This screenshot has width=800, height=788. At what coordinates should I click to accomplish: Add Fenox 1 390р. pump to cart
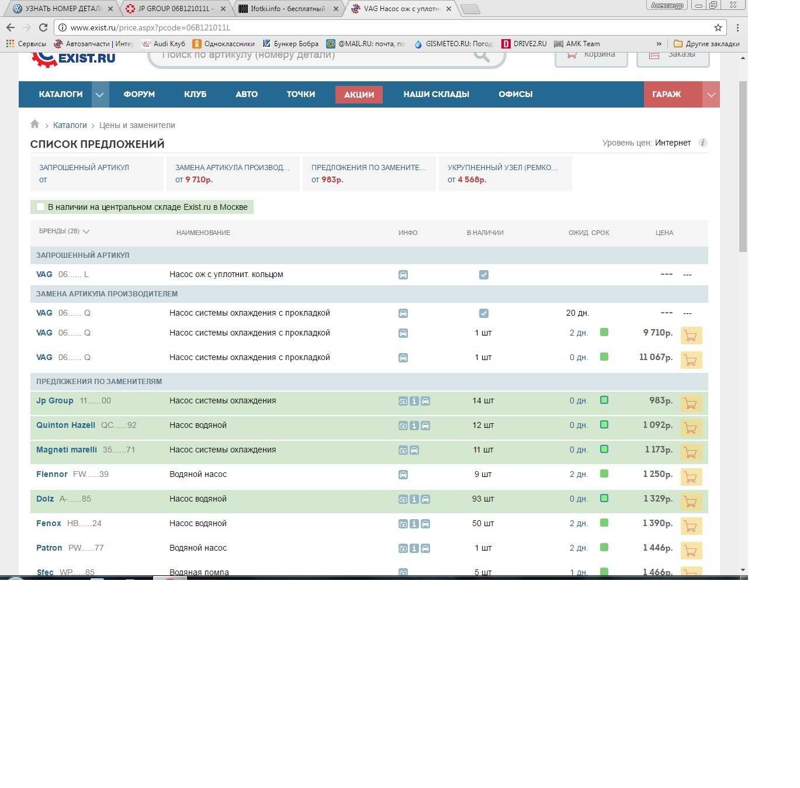pos(691,526)
